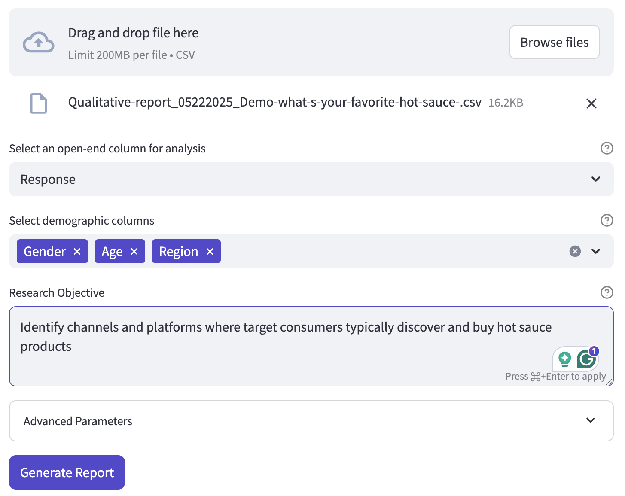625x496 pixels.
Task: Click the 16.2KB file size text
Action: (x=506, y=103)
